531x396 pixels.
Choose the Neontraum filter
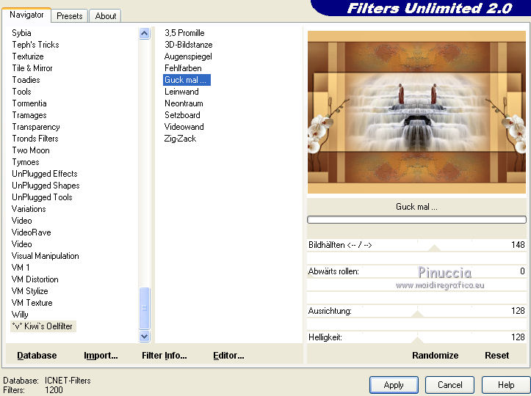point(184,103)
